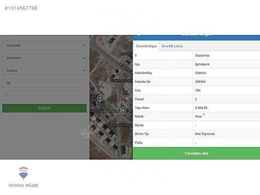
Task: Switch to the Bina/BB Listesi tab
Action: [x=172, y=46]
